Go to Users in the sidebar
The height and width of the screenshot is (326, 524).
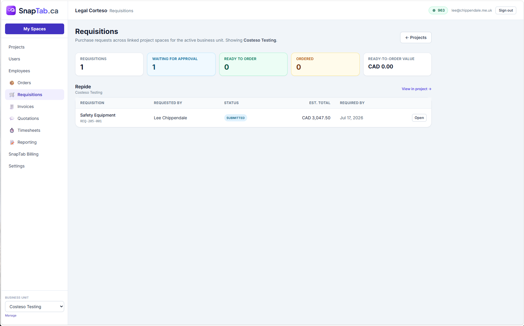(x=14, y=59)
